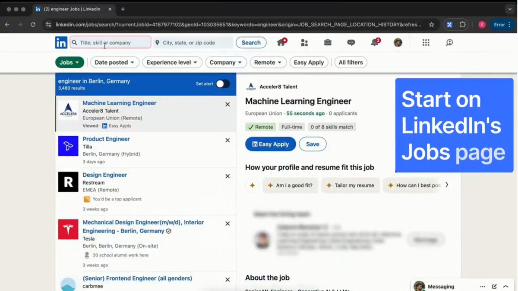This screenshot has height=291, width=518.
Task: Click the 0 of 8 skills match tag
Action: (332, 127)
